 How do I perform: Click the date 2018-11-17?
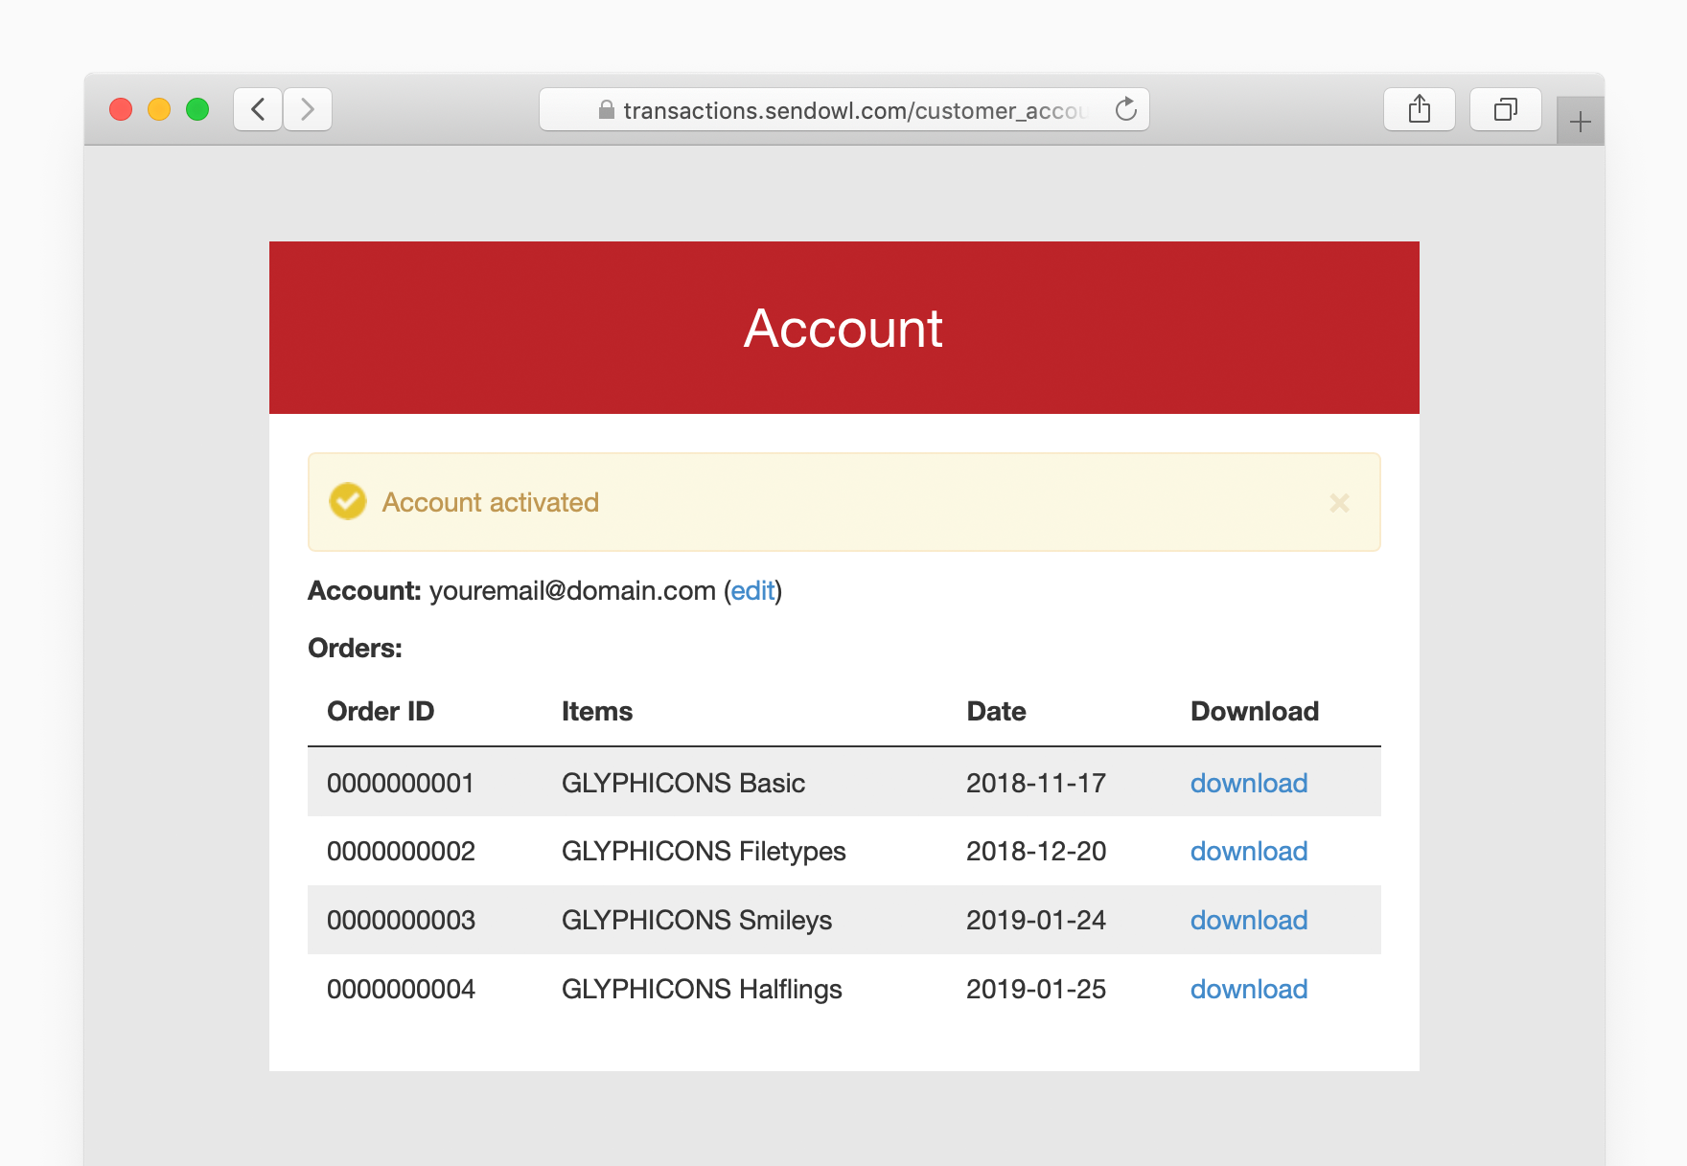pyautogui.click(x=1036, y=783)
